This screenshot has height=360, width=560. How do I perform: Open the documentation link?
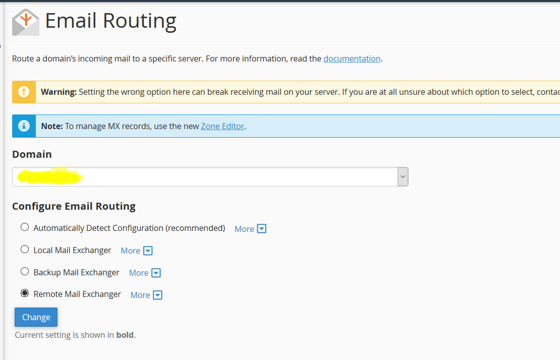click(x=352, y=58)
